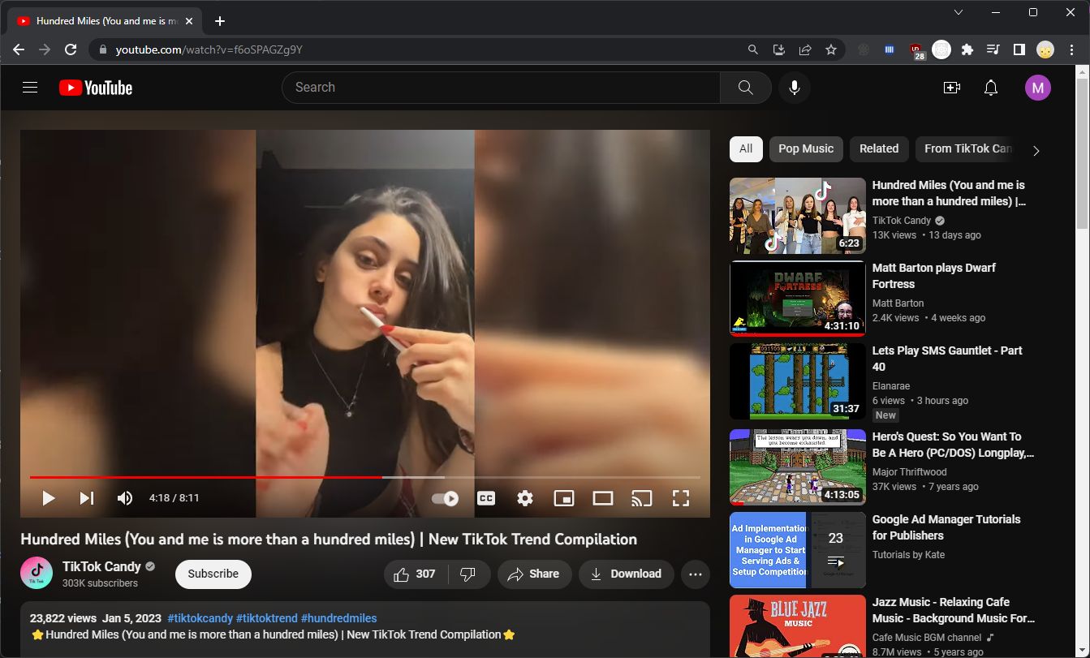Cast video to TV
This screenshot has width=1090, height=658.
642,498
